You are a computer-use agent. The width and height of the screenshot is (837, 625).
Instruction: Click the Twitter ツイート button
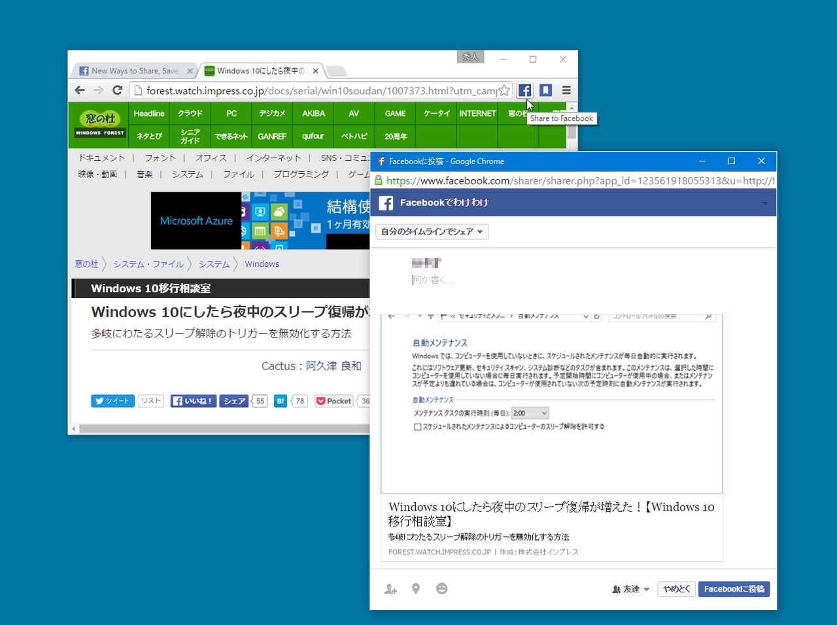click(x=112, y=401)
